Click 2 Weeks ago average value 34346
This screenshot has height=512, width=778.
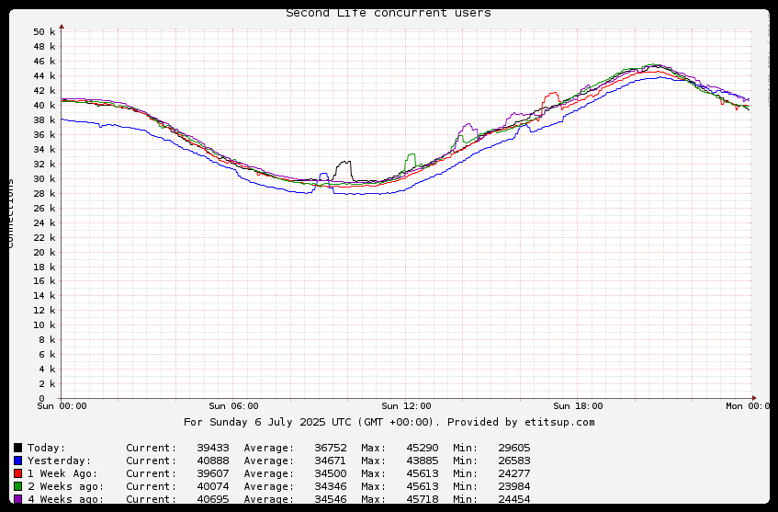331,486
